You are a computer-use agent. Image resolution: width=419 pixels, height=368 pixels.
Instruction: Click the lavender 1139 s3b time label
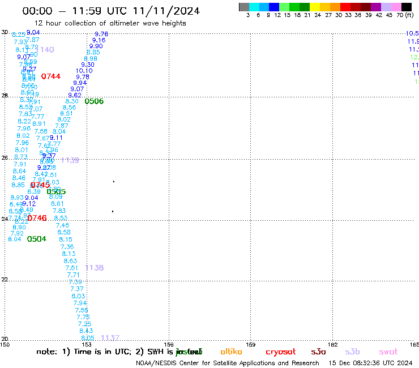coord(70,160)
